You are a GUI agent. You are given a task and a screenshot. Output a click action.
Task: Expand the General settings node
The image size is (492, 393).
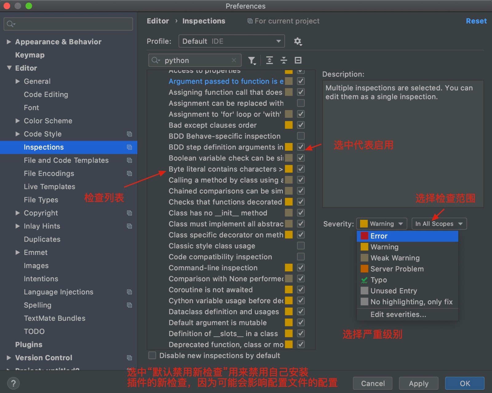[x=18, y=81]
